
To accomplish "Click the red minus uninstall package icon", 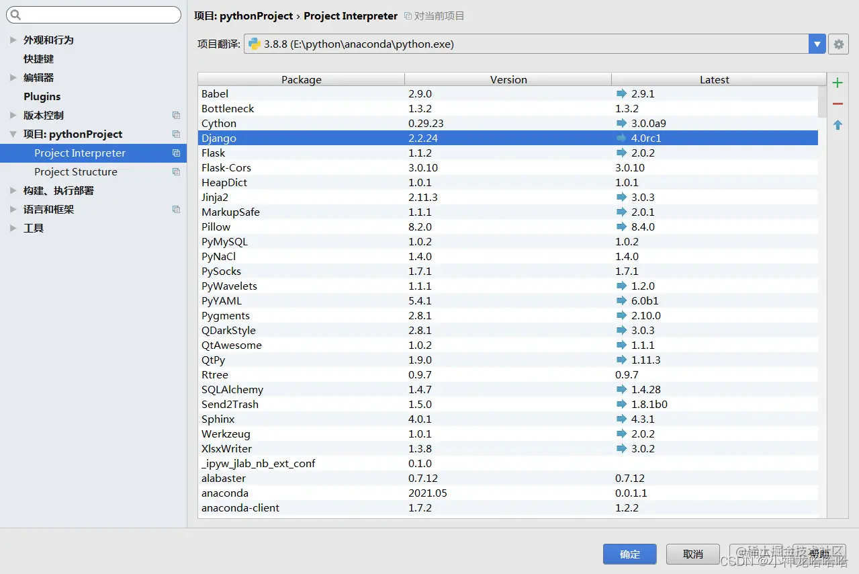I will point(838,104).
